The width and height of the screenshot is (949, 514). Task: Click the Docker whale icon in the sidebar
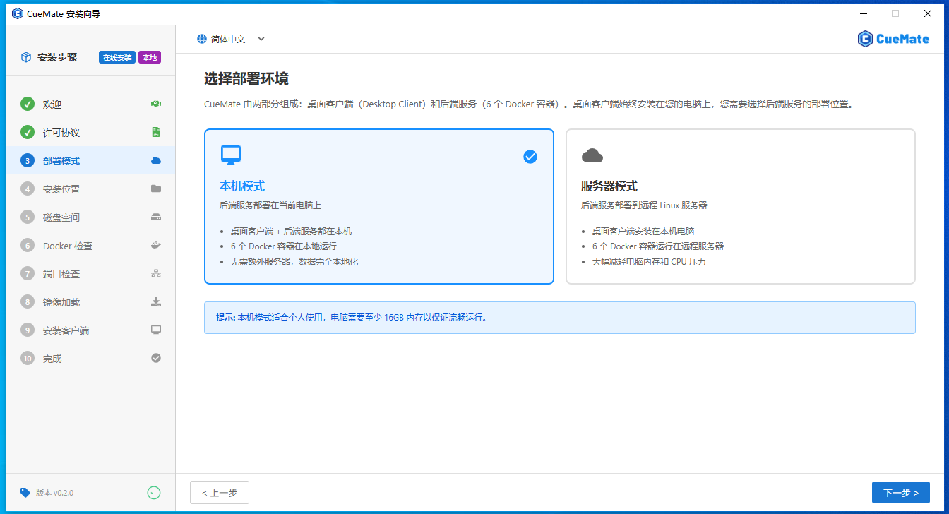click(x=156, y=246)
